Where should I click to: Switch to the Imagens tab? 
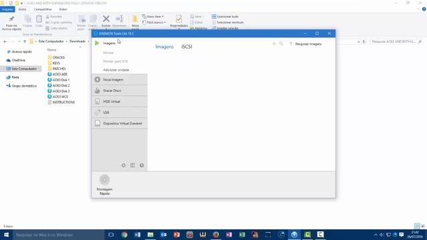click(165, 47)
